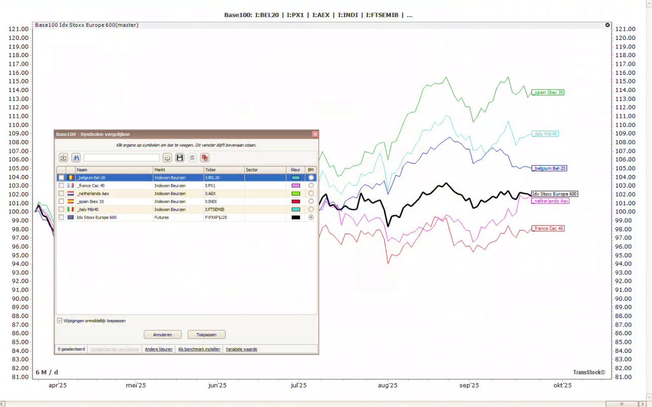
Task: Tick the checkbox for _france Cac 40
Action: click(x=61, y=186)
